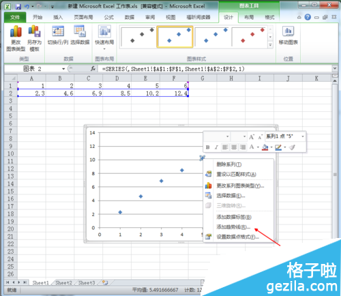
Task: Switch to the Home ribbon tab
Action: coord(38,17)
